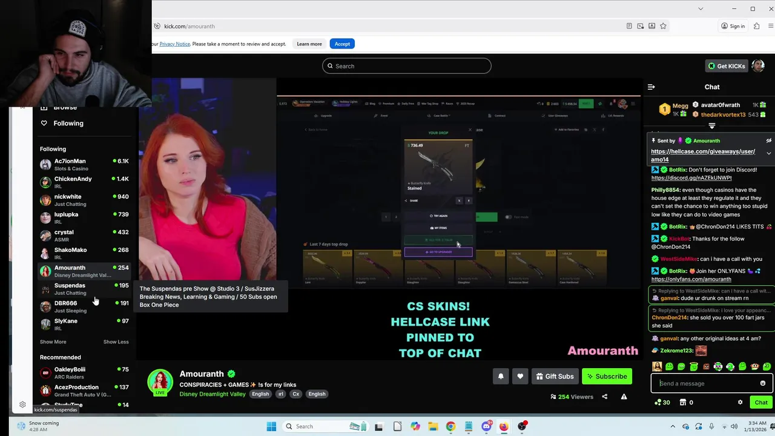Click the first English tag

[x=260, y=394]
